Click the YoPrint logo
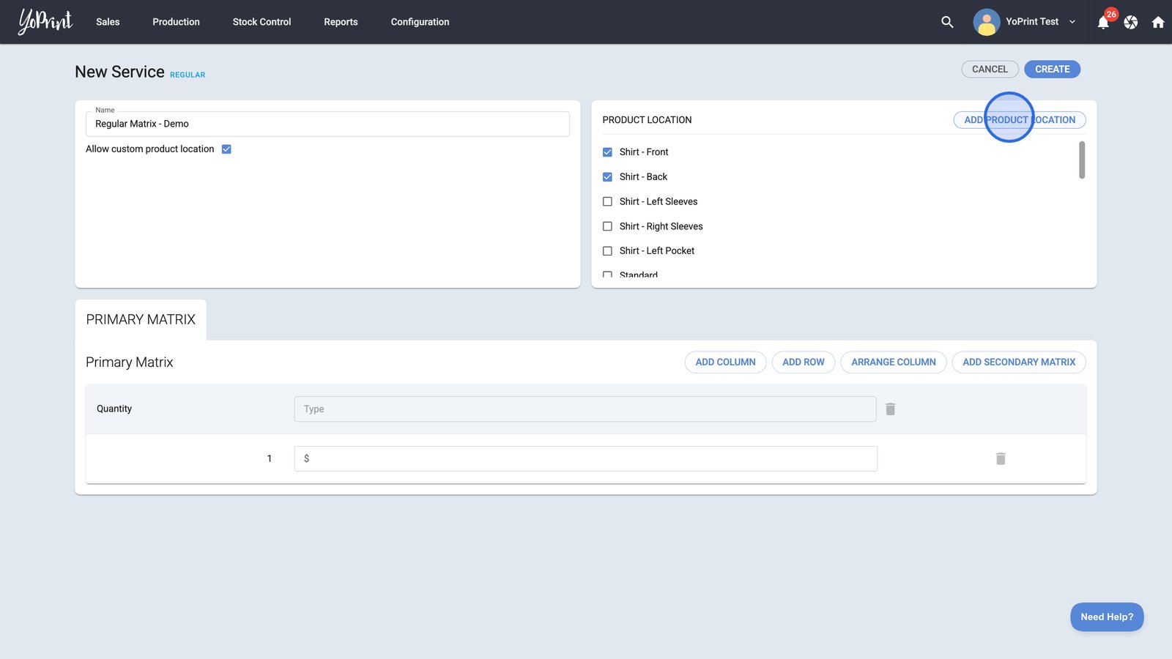Screen dimensions: 1172x659 click(45, 22)
